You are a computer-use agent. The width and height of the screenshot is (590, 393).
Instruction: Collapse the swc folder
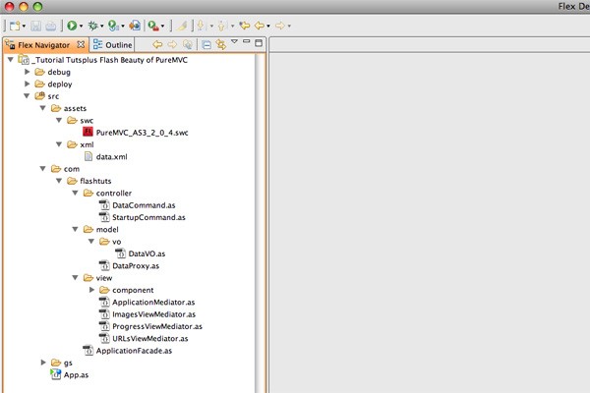(59, 120)
